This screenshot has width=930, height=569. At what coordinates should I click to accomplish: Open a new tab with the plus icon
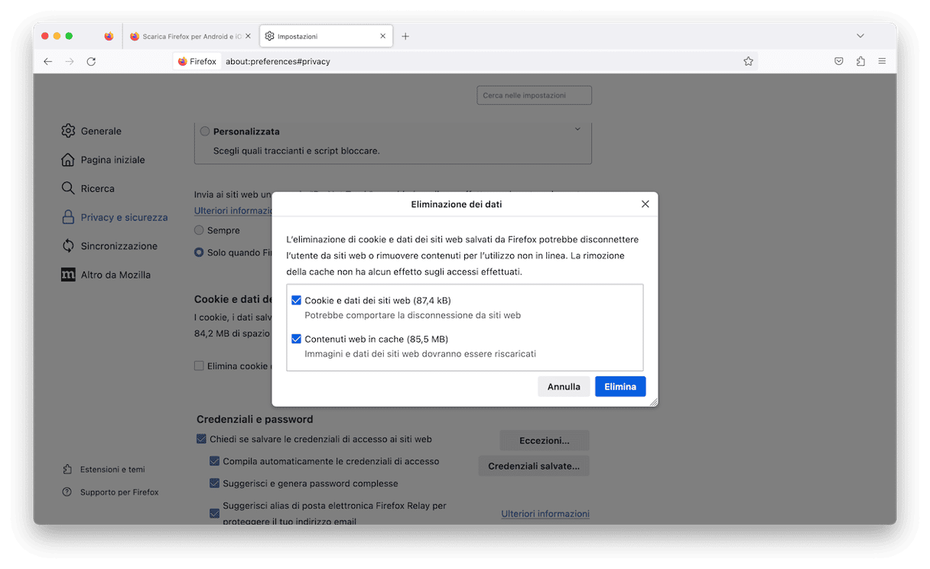click(405, 36)
